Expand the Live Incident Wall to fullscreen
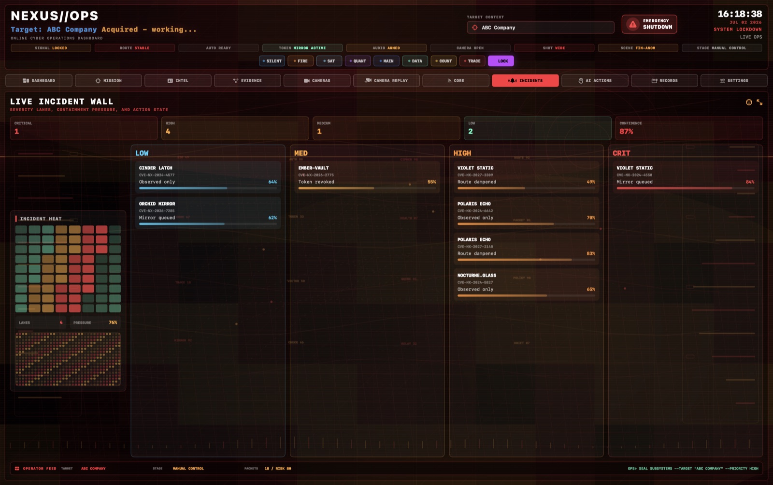Viewport: 773px width, 485px height. [x=759, y=102]
